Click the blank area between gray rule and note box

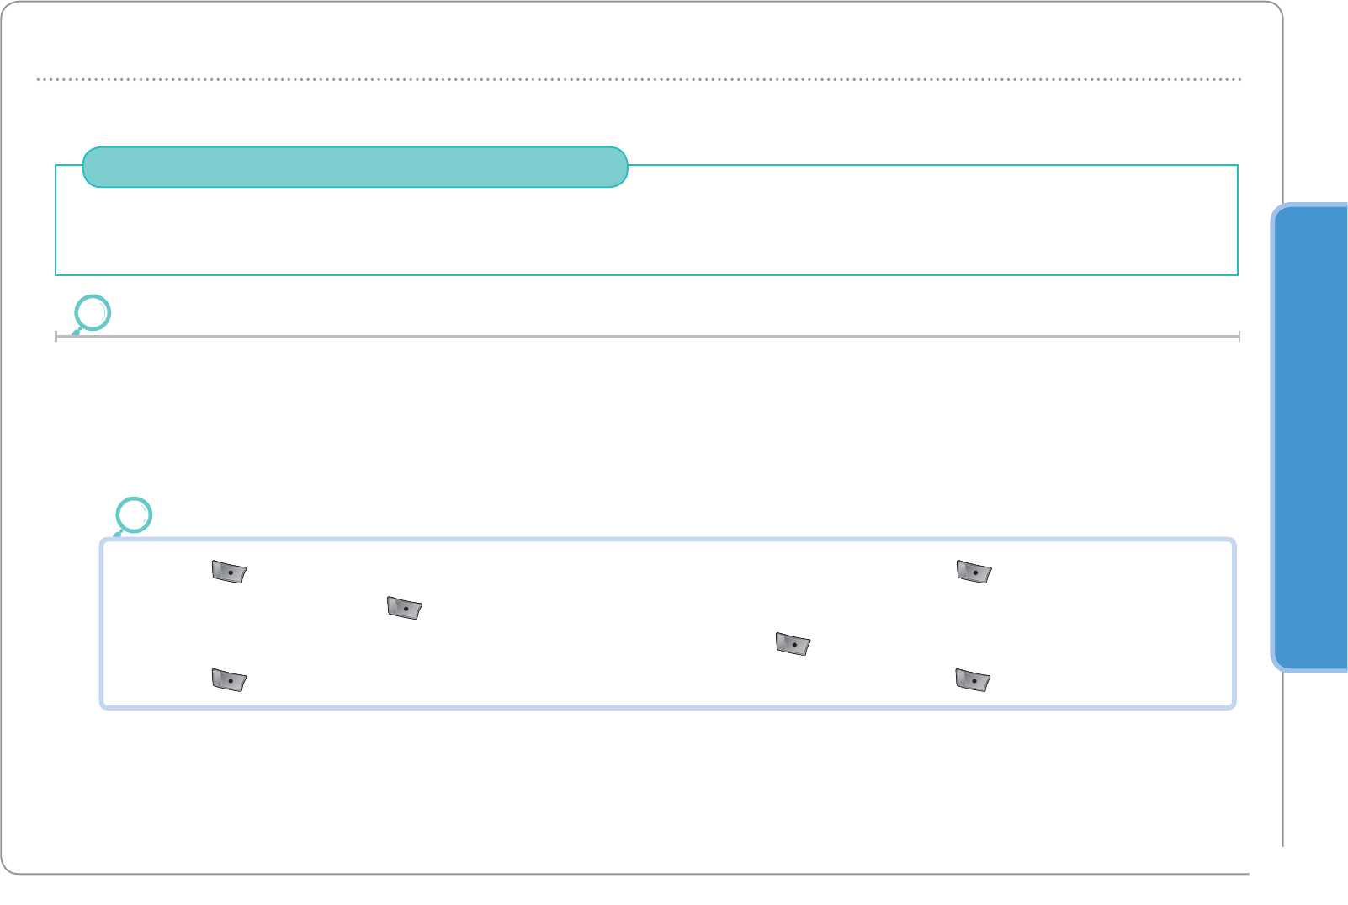click(x=646, y=421)
